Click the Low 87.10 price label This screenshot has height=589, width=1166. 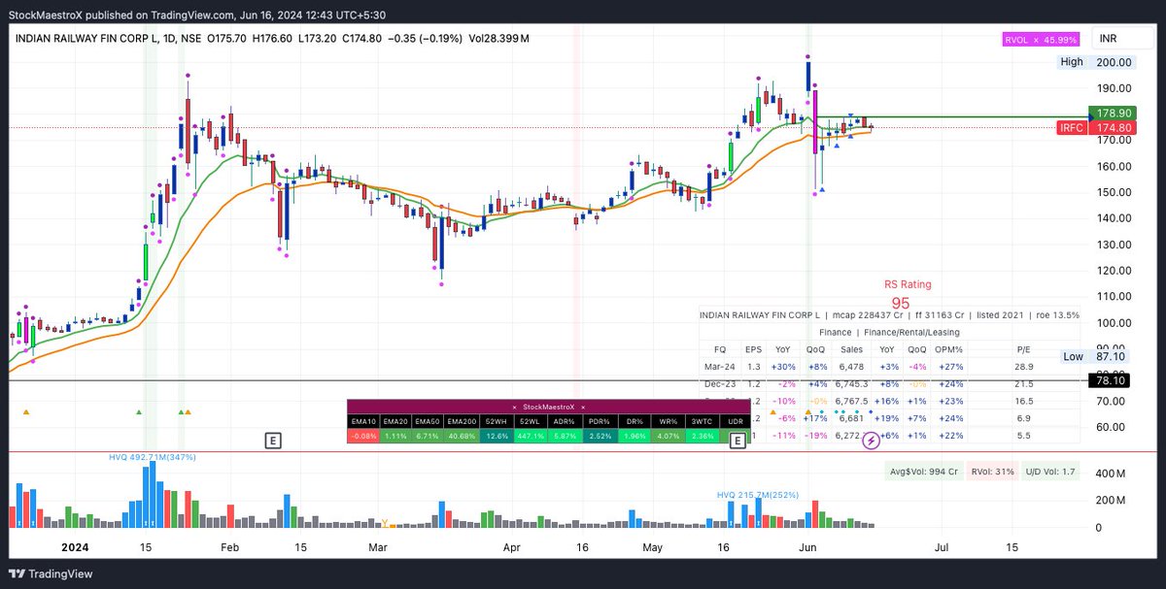click(x=1097, y=357)
